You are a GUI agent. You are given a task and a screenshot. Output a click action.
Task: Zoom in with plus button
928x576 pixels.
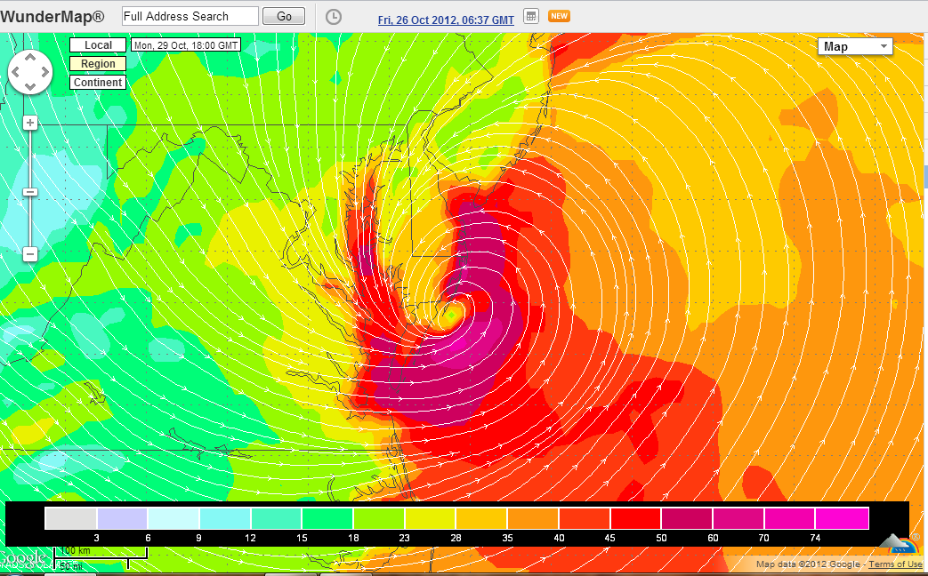(x=30, y=123)
